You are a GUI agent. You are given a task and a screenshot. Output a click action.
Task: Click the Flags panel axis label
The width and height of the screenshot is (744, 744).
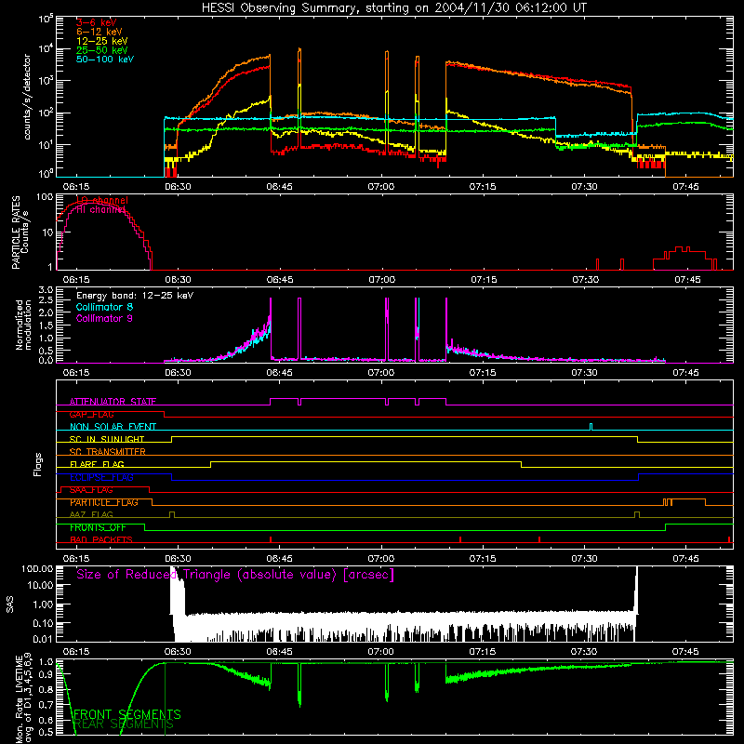37,464
